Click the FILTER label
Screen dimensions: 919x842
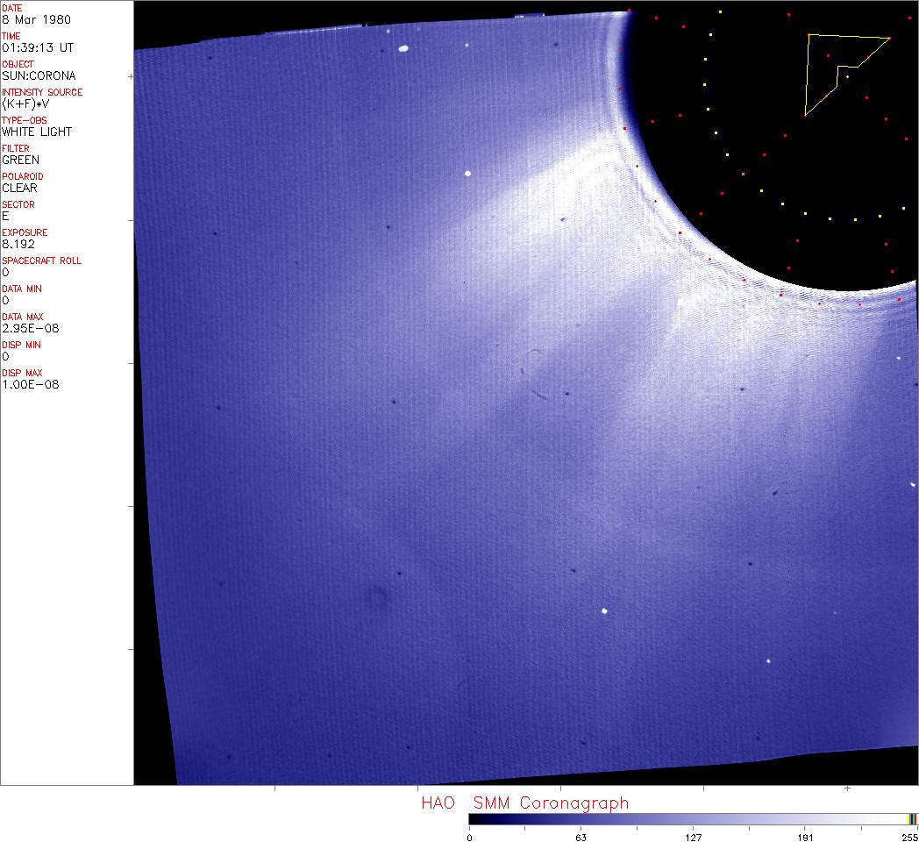tap(15, 148)
